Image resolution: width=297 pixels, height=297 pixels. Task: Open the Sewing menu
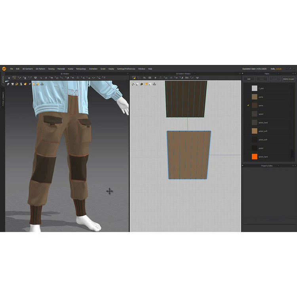tap(51, 69)
